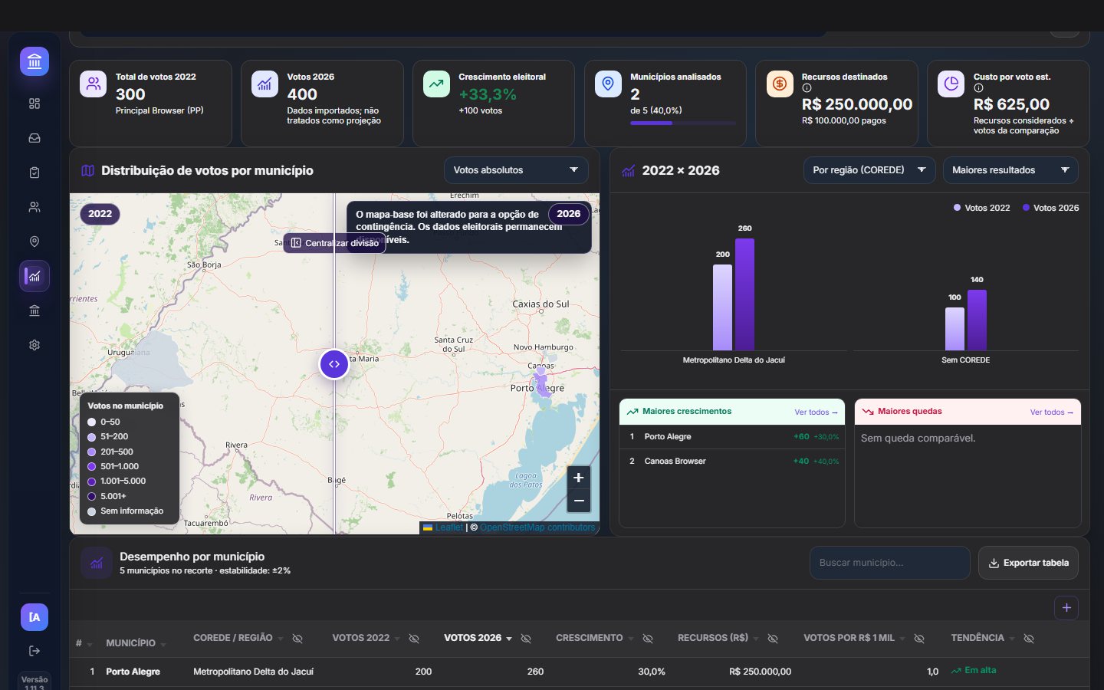Click the map comparison divider handle
This screenshot has width=1104, height=690.
[x=334, y=364]
